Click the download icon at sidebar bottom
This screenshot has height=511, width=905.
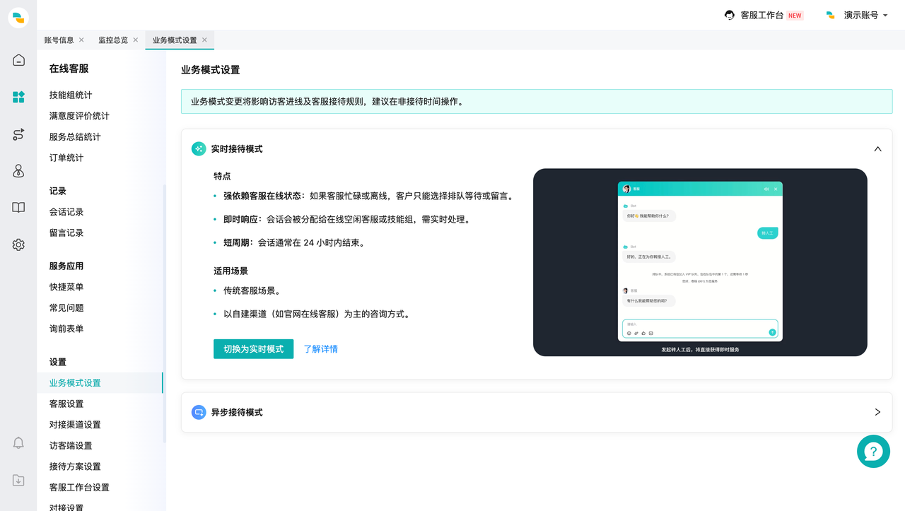[18, 479]
